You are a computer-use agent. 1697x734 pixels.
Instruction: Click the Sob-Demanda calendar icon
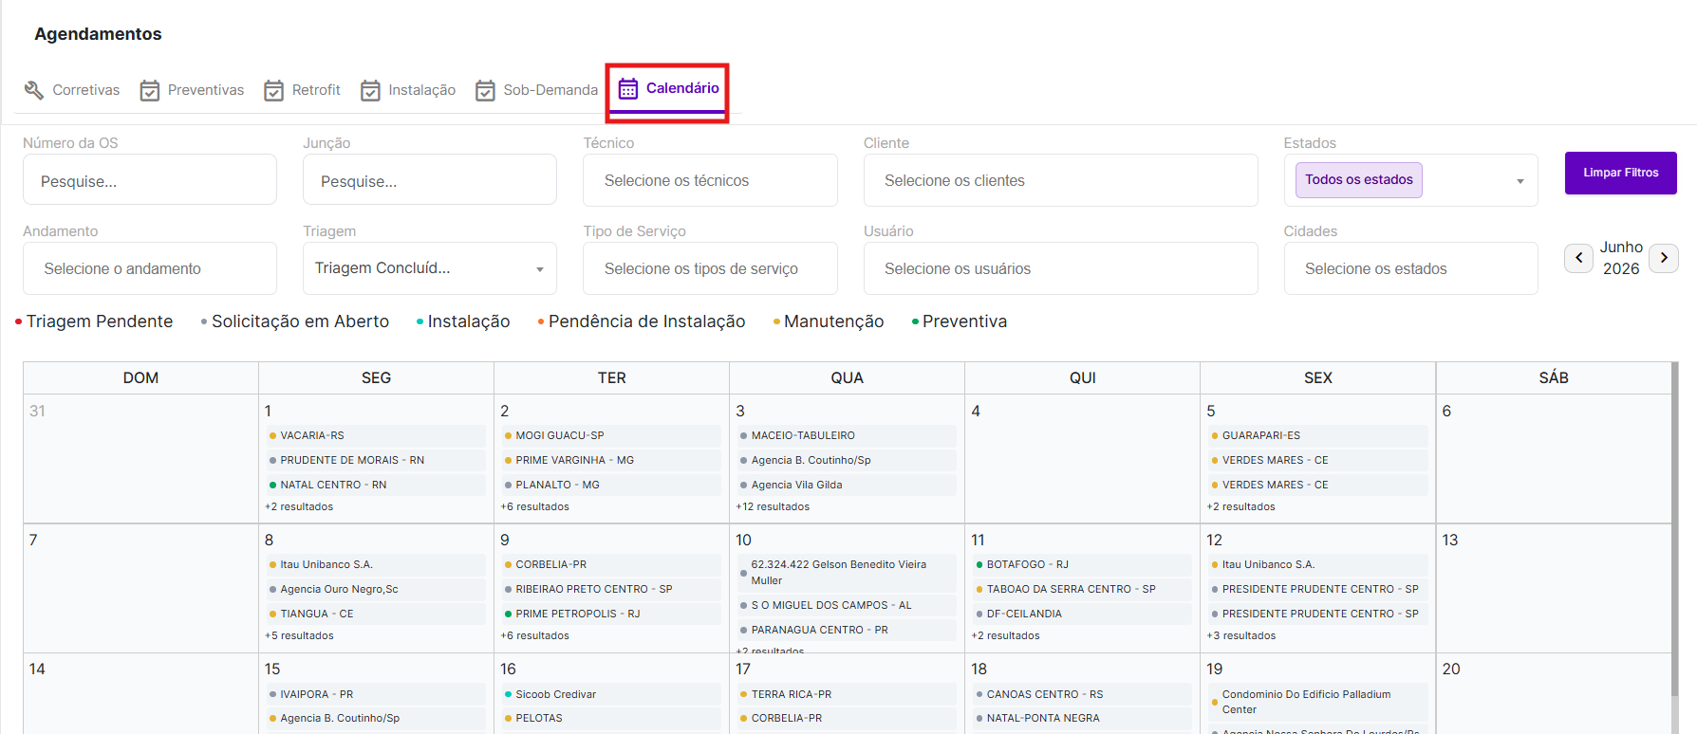(485, 90)
